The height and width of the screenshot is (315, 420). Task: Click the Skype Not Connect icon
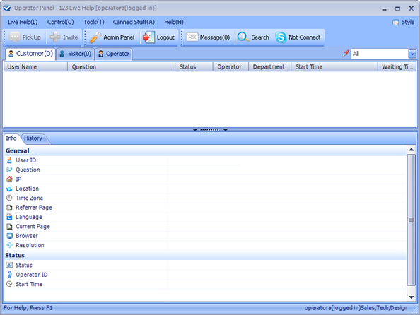point(281,37)
